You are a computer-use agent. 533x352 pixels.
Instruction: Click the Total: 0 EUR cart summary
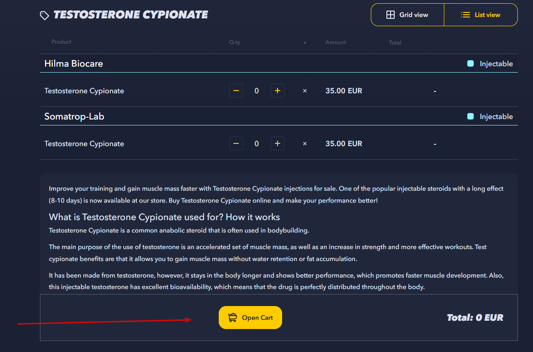(475, 318)
